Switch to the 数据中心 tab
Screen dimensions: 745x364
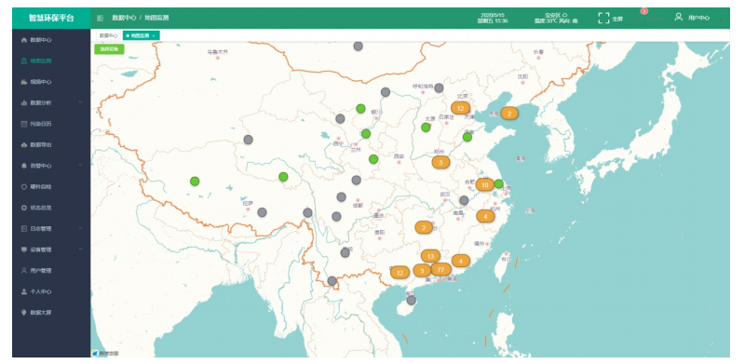pos(108,35)
